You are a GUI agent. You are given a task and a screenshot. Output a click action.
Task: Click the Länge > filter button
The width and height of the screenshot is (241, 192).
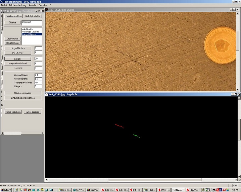[x=18, y=59]
